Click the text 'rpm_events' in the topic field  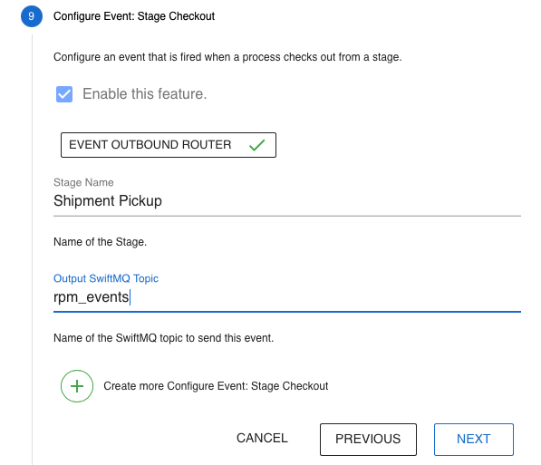(92, 297)
